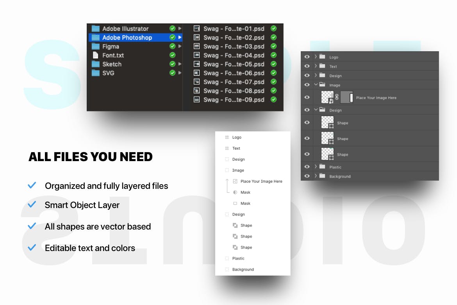
Task: Click dashed group icon beside Background in white list
Action: (x=227, y=269)
